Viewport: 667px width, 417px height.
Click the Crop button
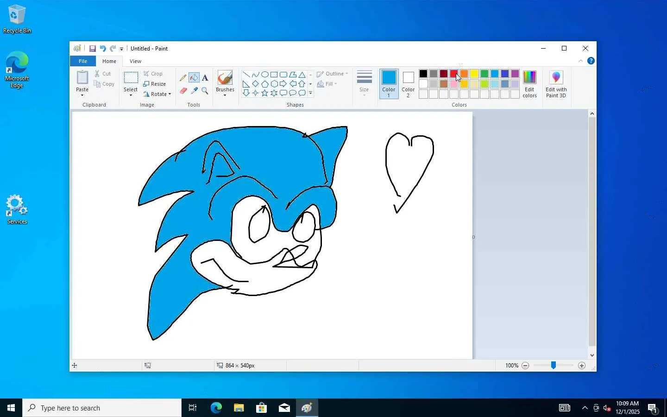153,74
